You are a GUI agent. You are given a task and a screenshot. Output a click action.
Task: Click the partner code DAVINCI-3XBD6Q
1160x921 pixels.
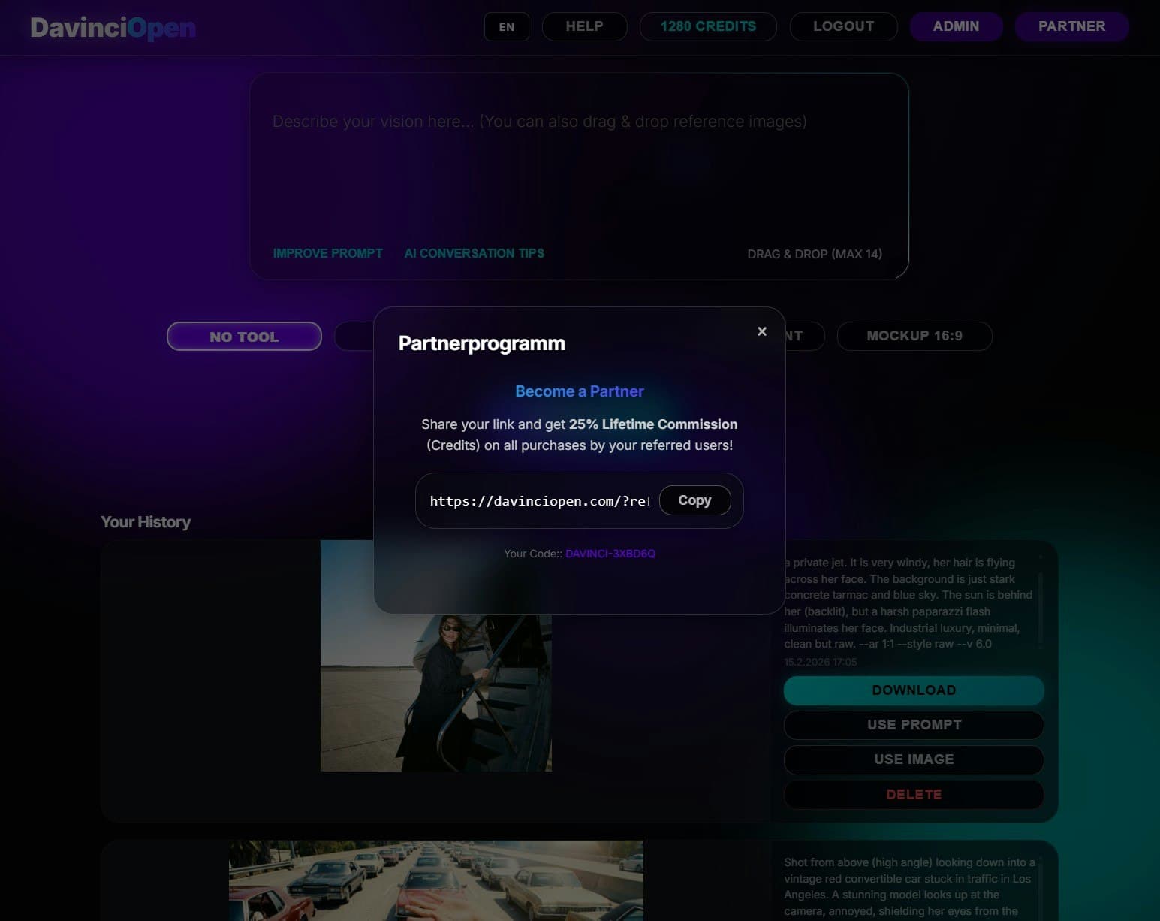(x=610, y=553)
